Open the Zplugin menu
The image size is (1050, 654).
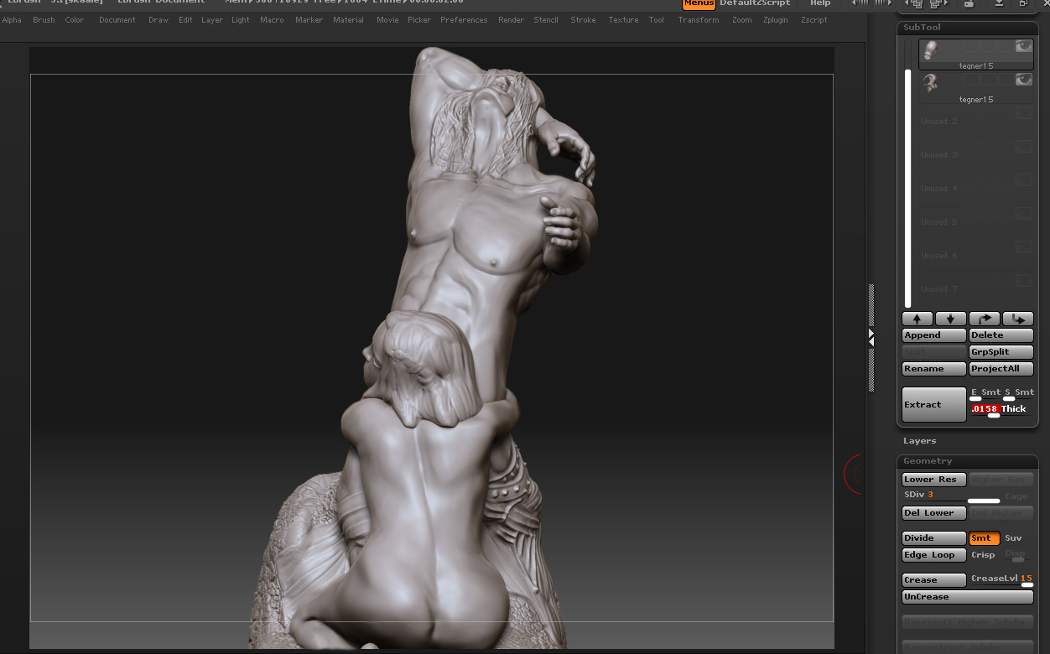point(775,20)
